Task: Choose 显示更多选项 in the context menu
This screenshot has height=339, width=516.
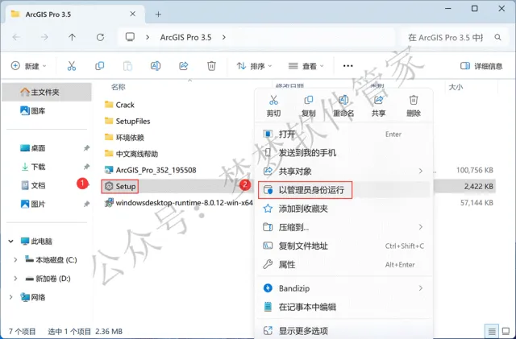Action: [343, 330]
